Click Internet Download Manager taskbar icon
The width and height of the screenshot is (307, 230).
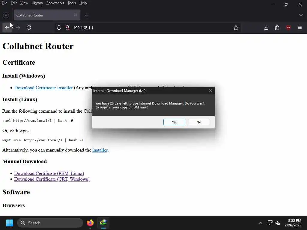click(x=103, y=223)
